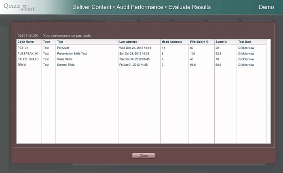Select the SALES SKILLS code name cell
The width and height of the screenshot is (283, 173).
[28, 59]
